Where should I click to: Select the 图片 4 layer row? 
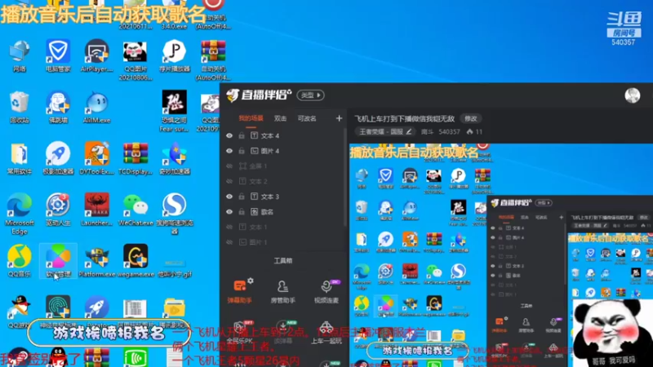[283, 151]
